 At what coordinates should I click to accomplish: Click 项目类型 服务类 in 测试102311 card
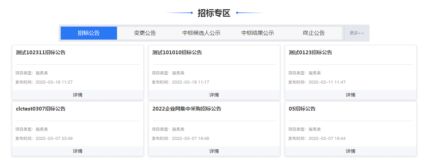pos(32,73)
